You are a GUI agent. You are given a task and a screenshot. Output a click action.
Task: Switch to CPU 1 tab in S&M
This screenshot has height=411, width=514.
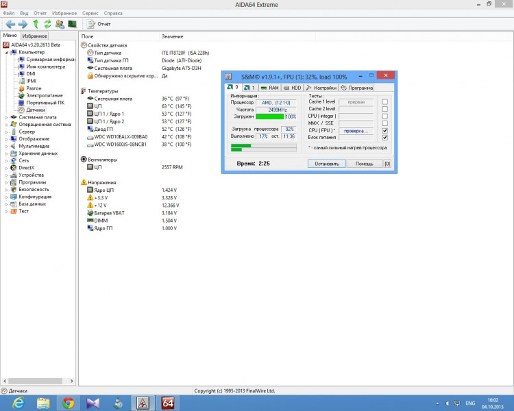[249, 88]
